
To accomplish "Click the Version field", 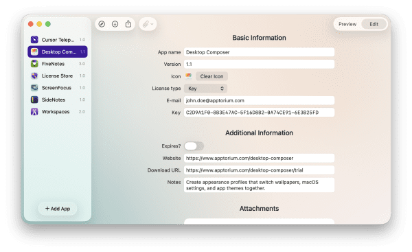I will [x=259, y=64].
